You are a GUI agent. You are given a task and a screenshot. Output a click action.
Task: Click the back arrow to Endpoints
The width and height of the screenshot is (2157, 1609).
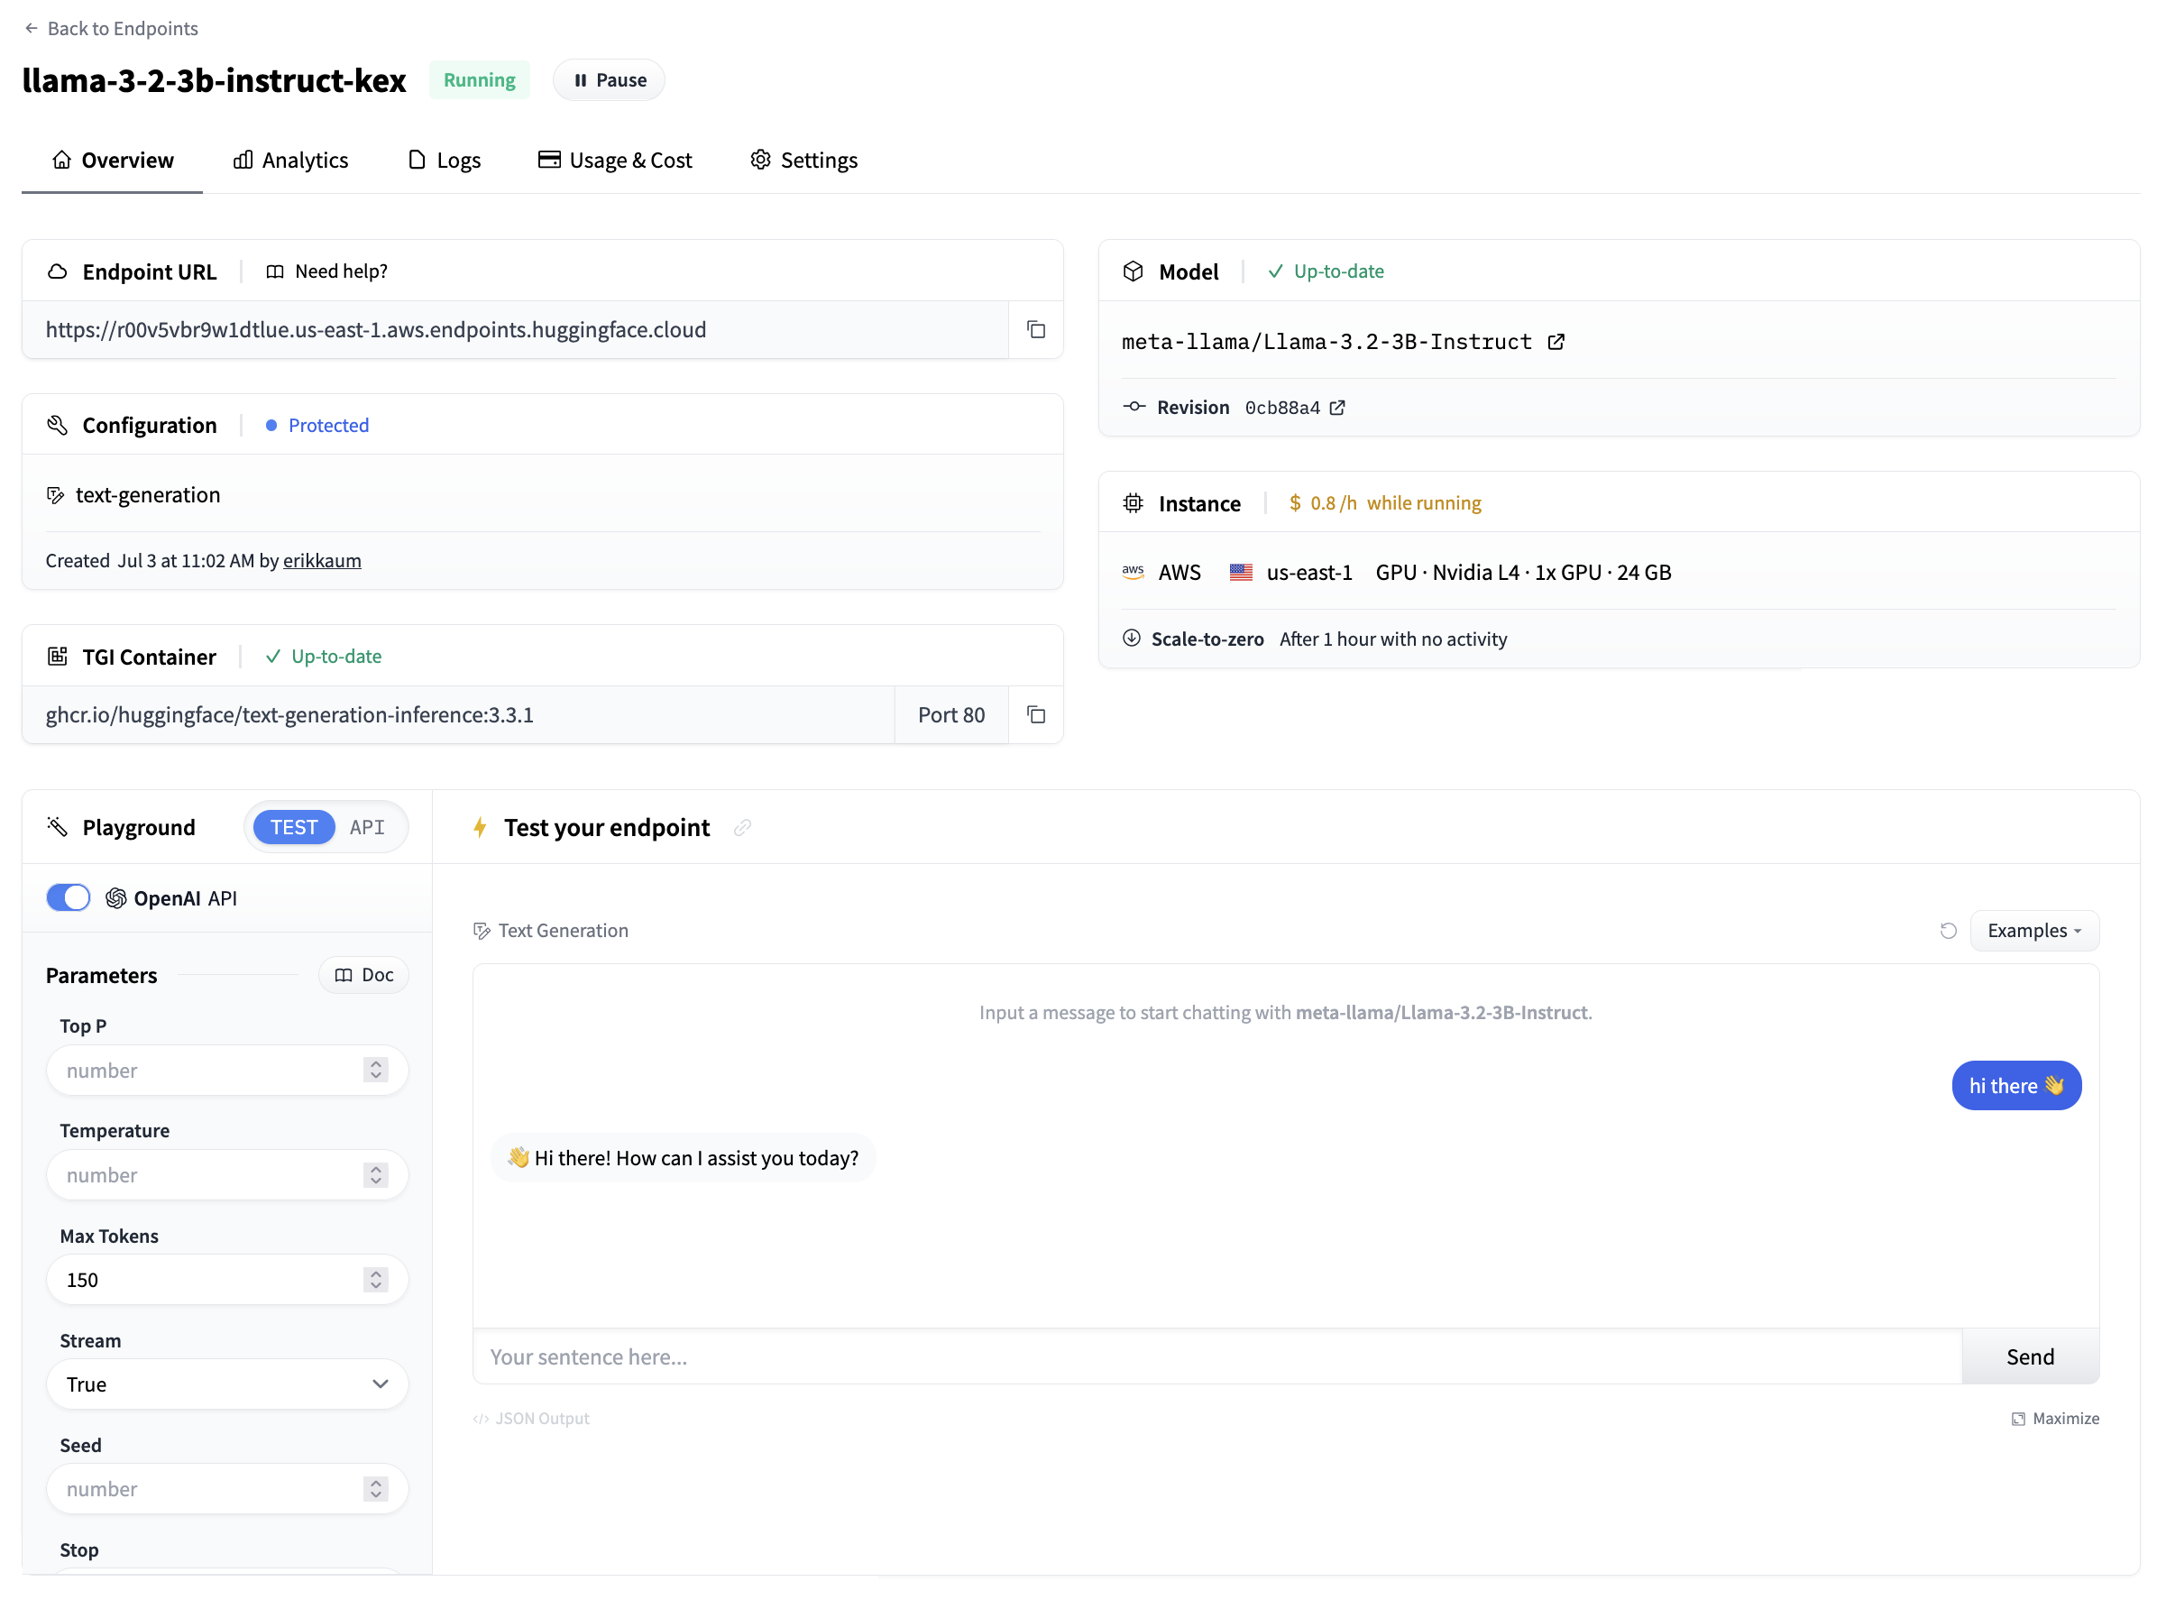pos(32,28)
